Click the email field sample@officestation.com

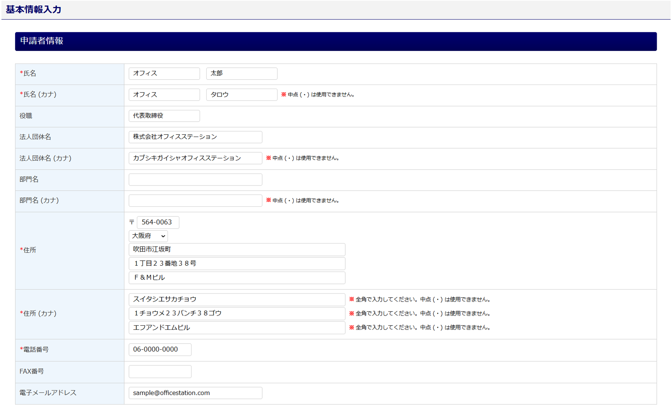195,393
